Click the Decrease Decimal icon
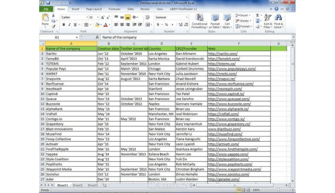This screenshot has height=193, width=335. (186, 25)
